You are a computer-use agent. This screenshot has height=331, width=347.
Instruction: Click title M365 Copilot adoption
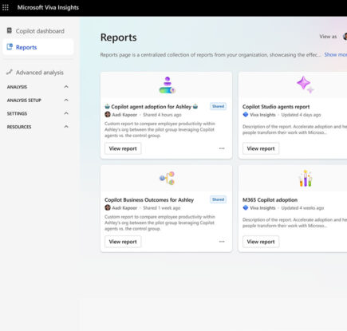tap(270, 199)
